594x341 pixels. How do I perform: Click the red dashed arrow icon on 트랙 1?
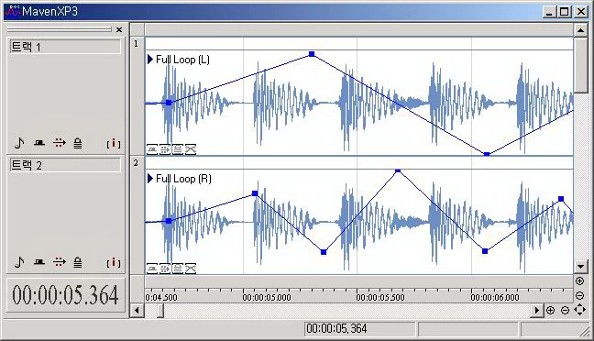tap(59, 143)
